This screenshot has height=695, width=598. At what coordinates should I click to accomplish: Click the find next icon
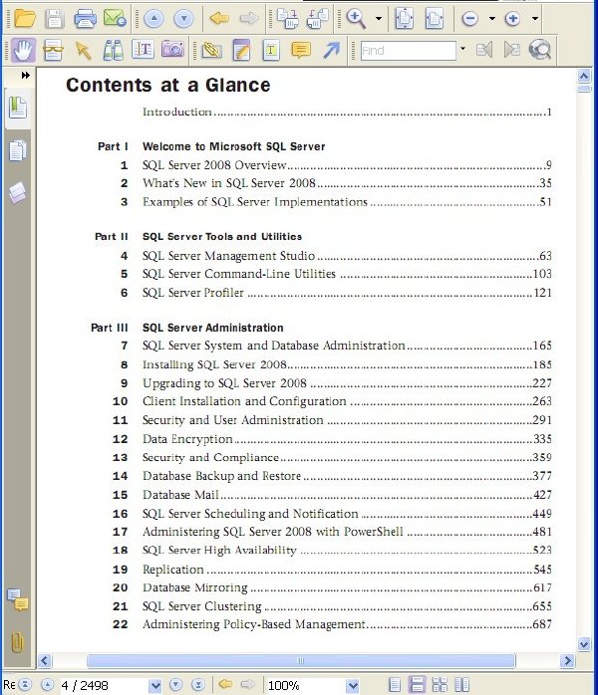click(x=511, y=50)
